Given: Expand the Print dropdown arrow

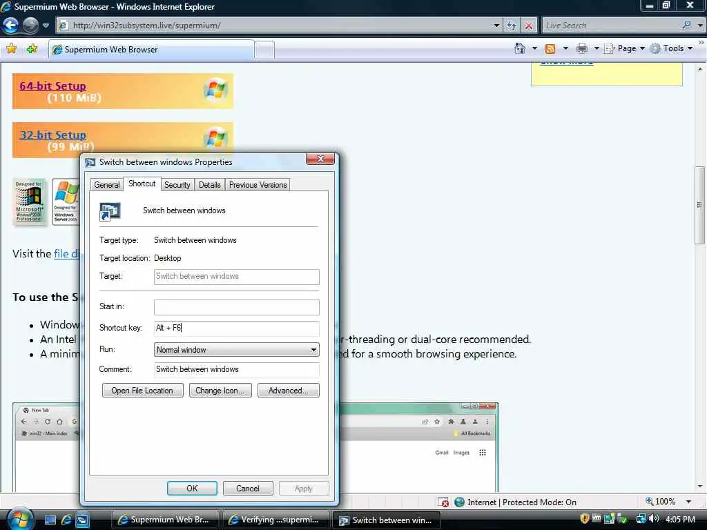Looking at the screenshot, I should [x=596, y=48].
